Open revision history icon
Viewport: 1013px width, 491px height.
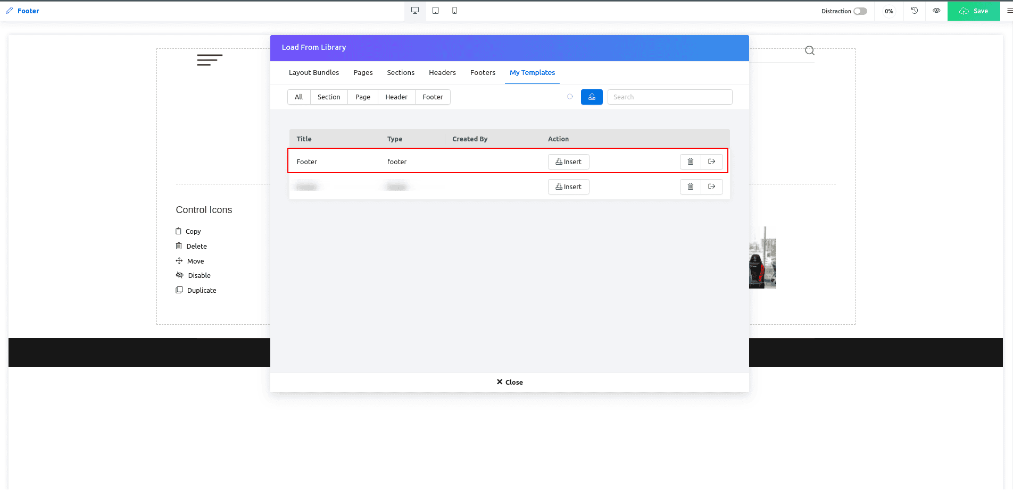click(915, 11)
